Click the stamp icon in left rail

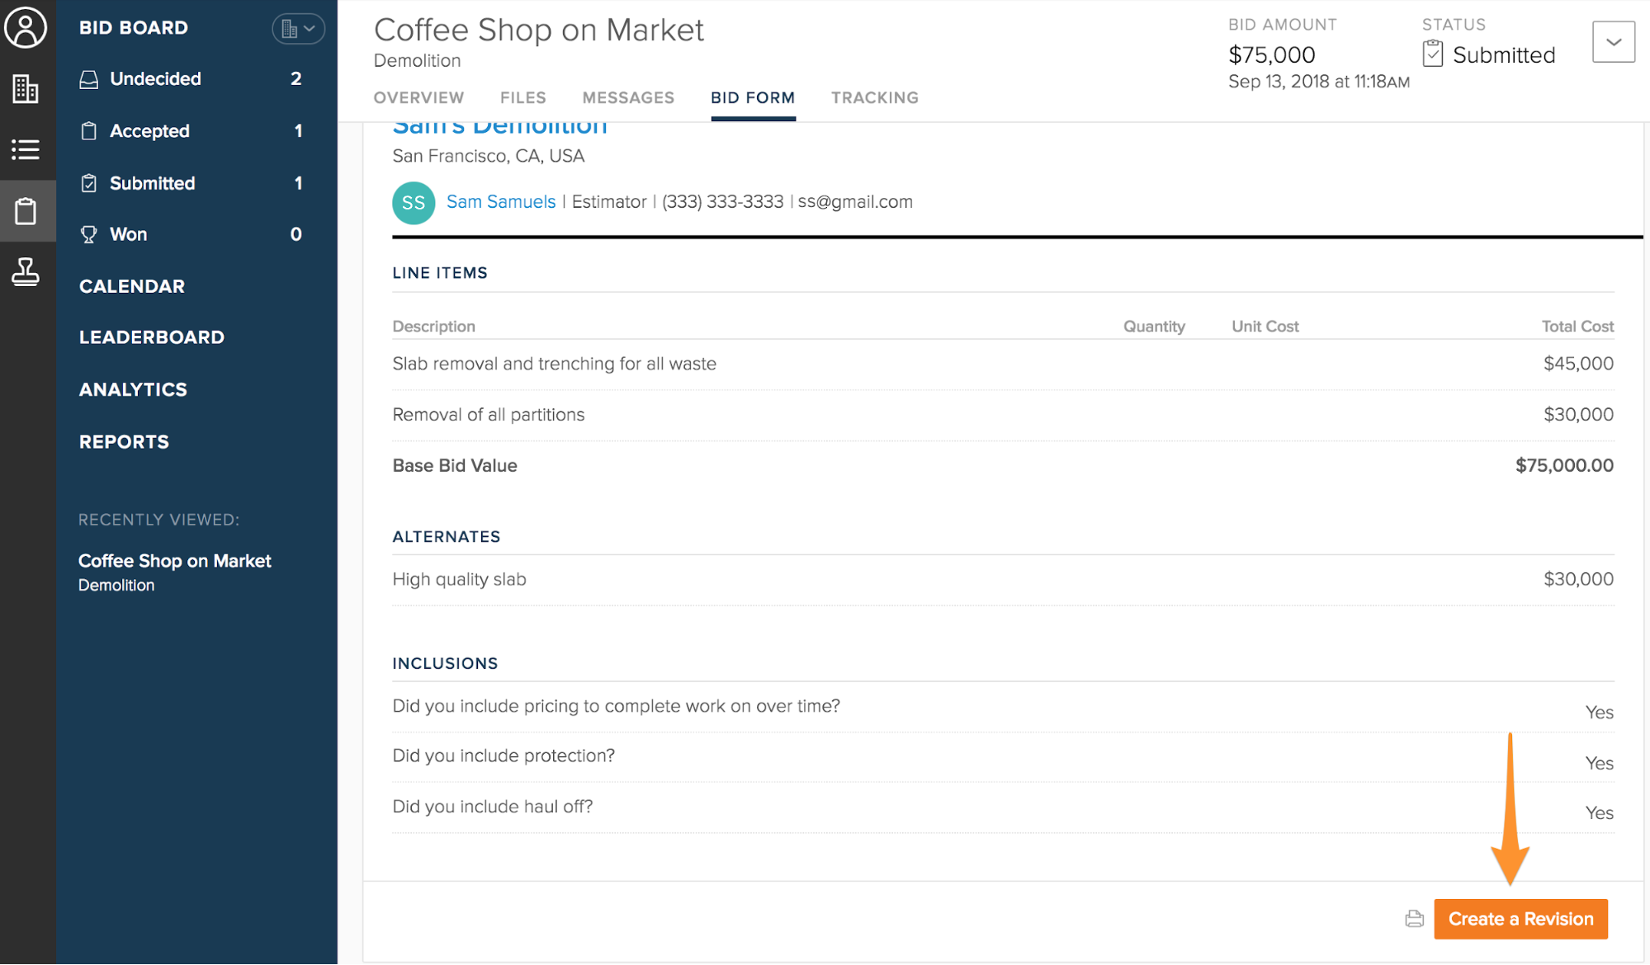tap(26, 271)
